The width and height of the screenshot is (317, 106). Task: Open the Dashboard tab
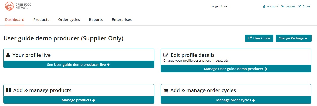click(x=15, y=20)
